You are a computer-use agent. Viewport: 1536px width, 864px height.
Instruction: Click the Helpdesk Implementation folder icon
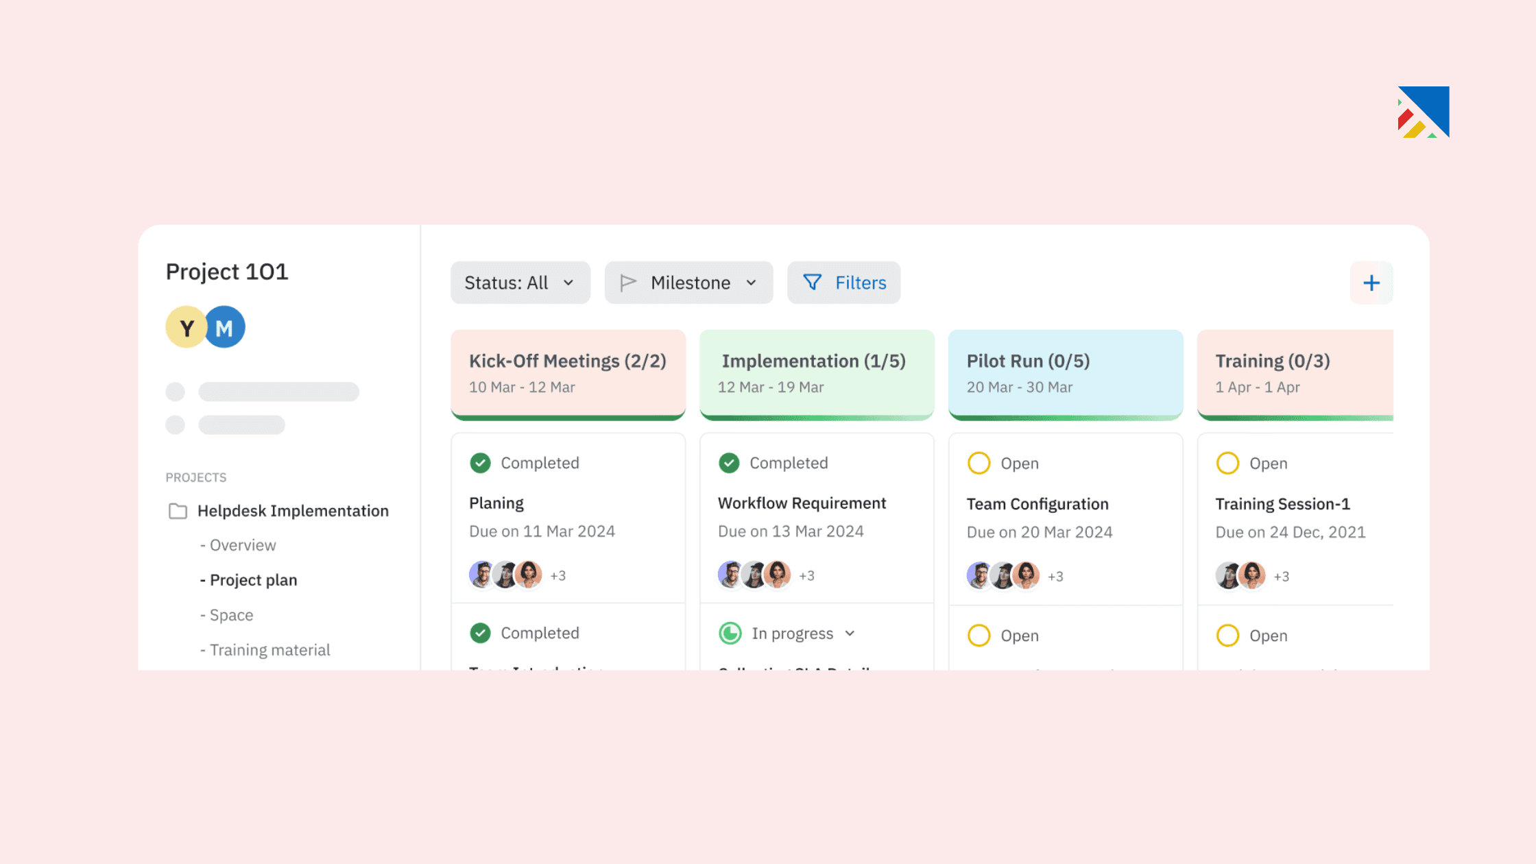point(178,511)
